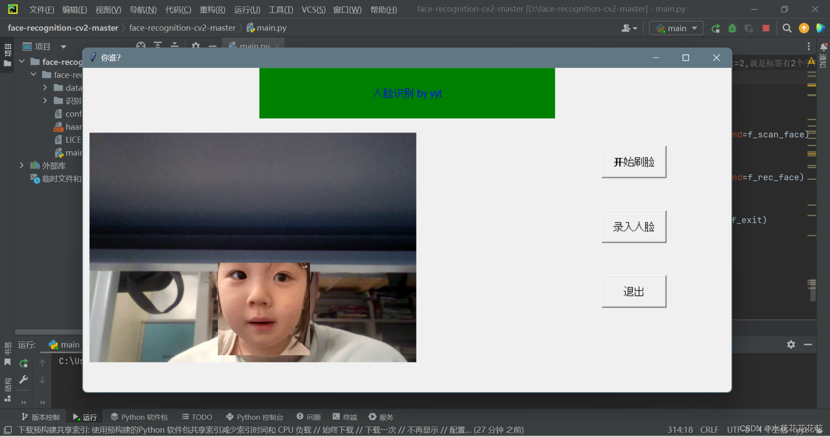This screenshot has width=830, height=437.
Task: Open the Python 软件包 tool window
Action: pos(139,417)
